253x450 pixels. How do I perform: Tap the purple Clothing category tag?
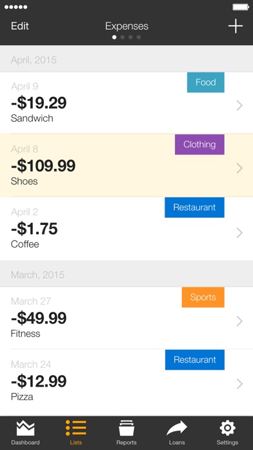[x=199, y=144]
